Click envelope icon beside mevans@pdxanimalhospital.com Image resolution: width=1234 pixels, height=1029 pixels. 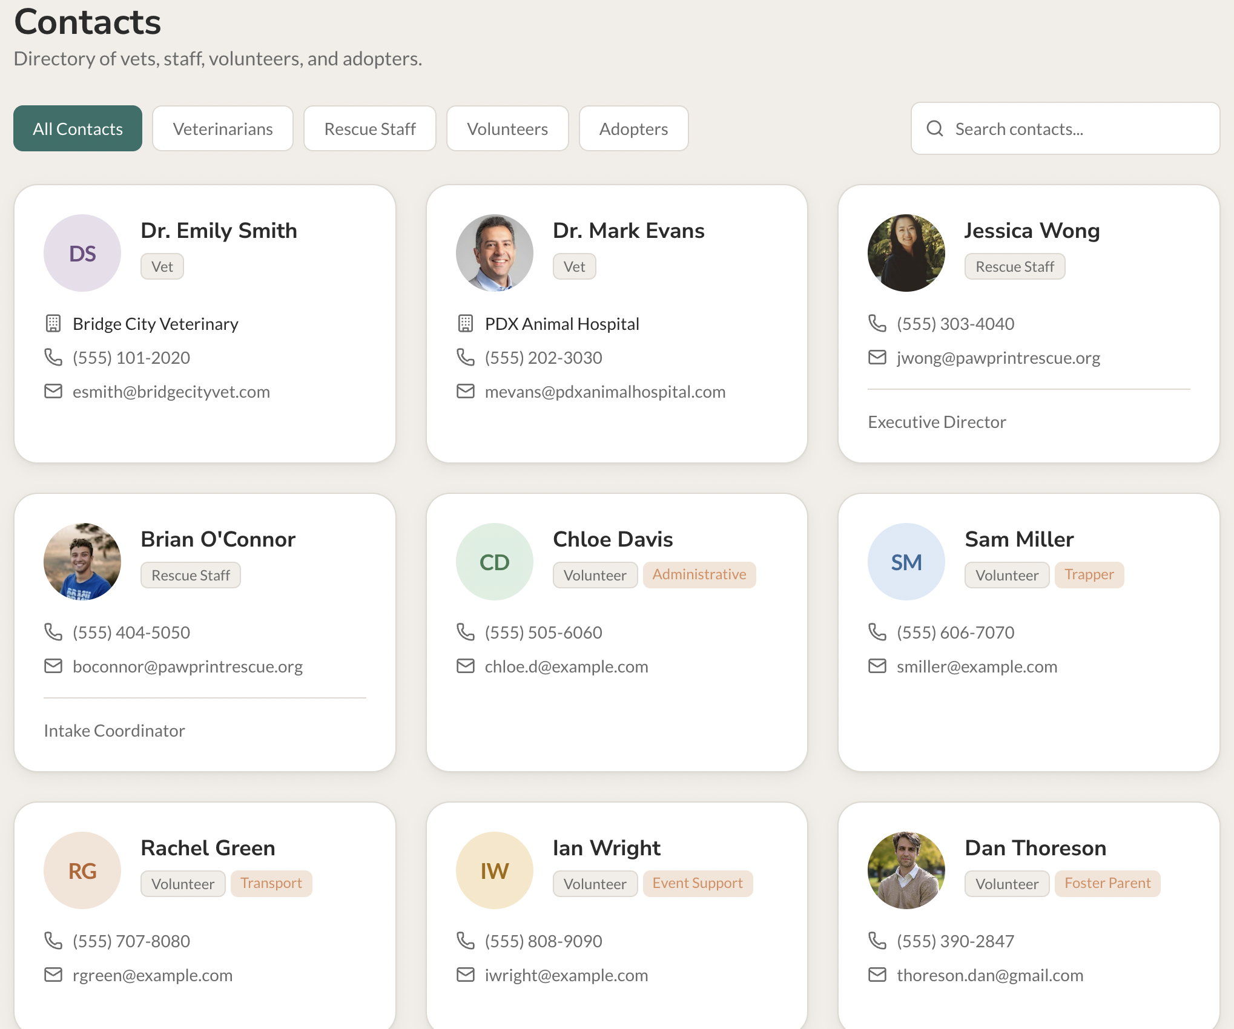coord(465,391)
